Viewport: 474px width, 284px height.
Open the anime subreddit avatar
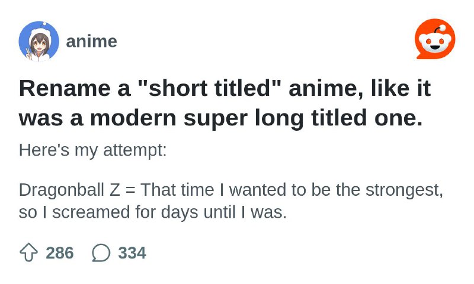[x=39, y=41]
